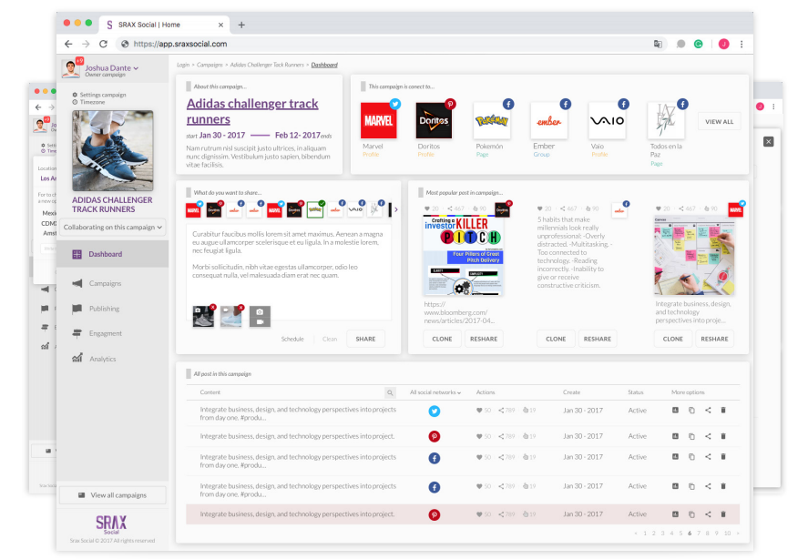This screenshot has height=559, width=808.
Task: Open Timezone settings
Action: (88, 102)
